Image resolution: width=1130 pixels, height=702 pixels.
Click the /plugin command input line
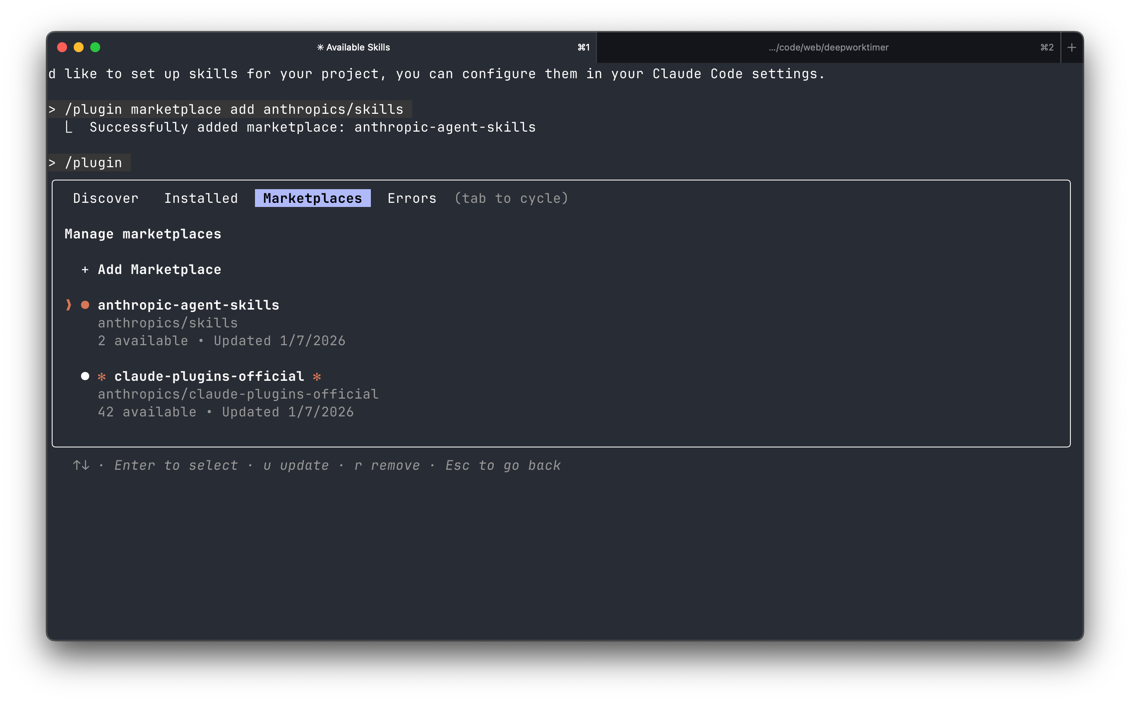(x=89, y=163)
